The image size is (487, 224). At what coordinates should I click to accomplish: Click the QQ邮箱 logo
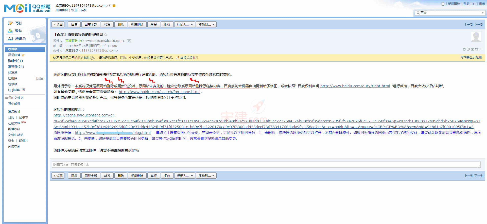coord(27,8)
